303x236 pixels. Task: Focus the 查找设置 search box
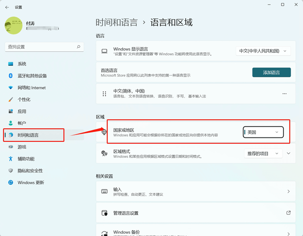[44, 47]
